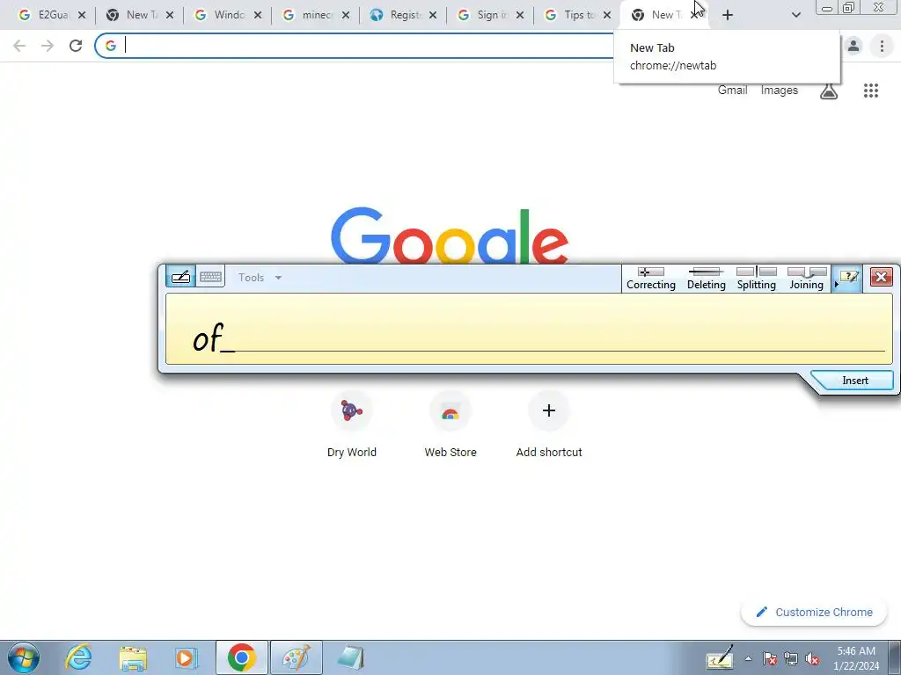Open Windows Media Player from taskbar
The height and width of the screenshot is (675, 901).
[187, 657]
